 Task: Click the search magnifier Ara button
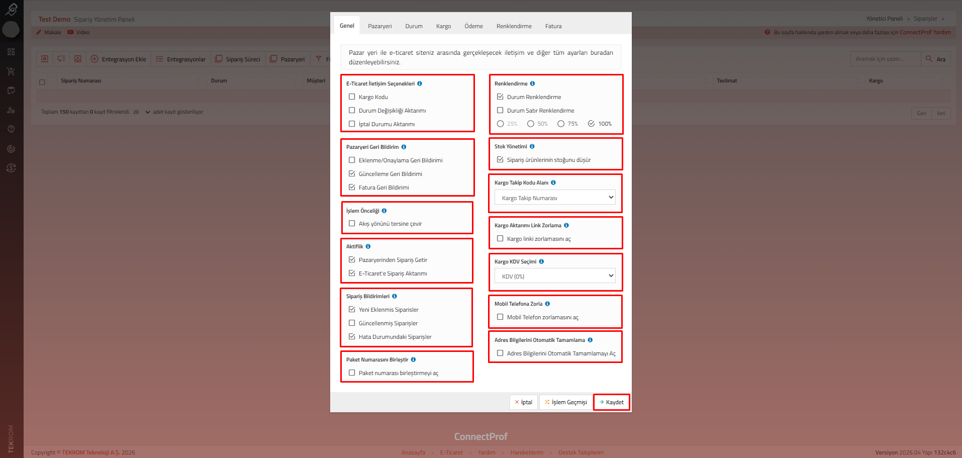point(936,59)
